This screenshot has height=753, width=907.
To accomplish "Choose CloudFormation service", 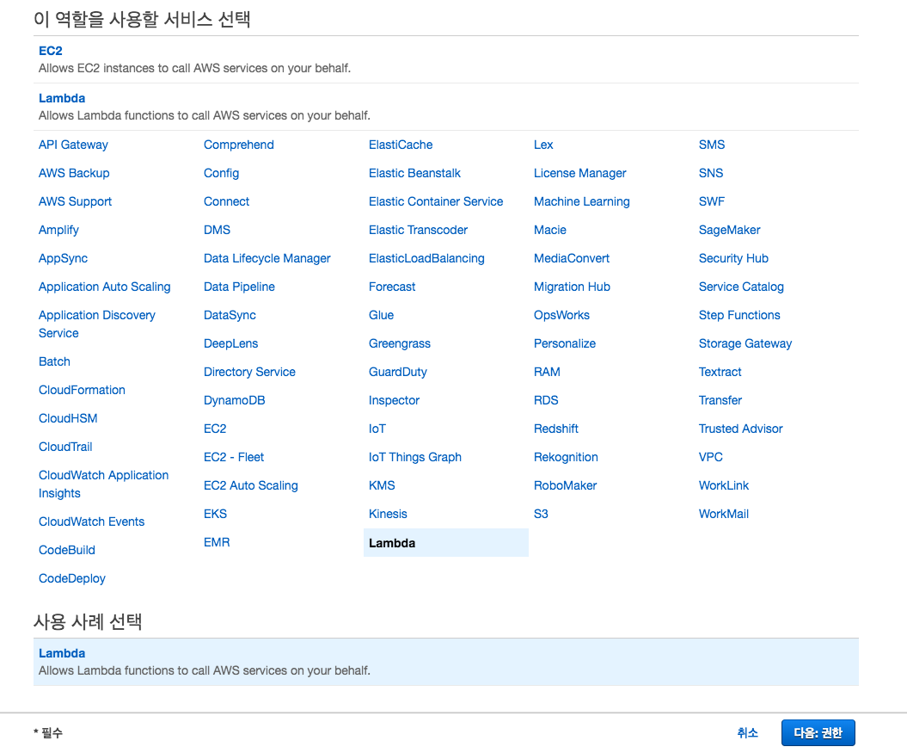I will [x=83, y=390].
